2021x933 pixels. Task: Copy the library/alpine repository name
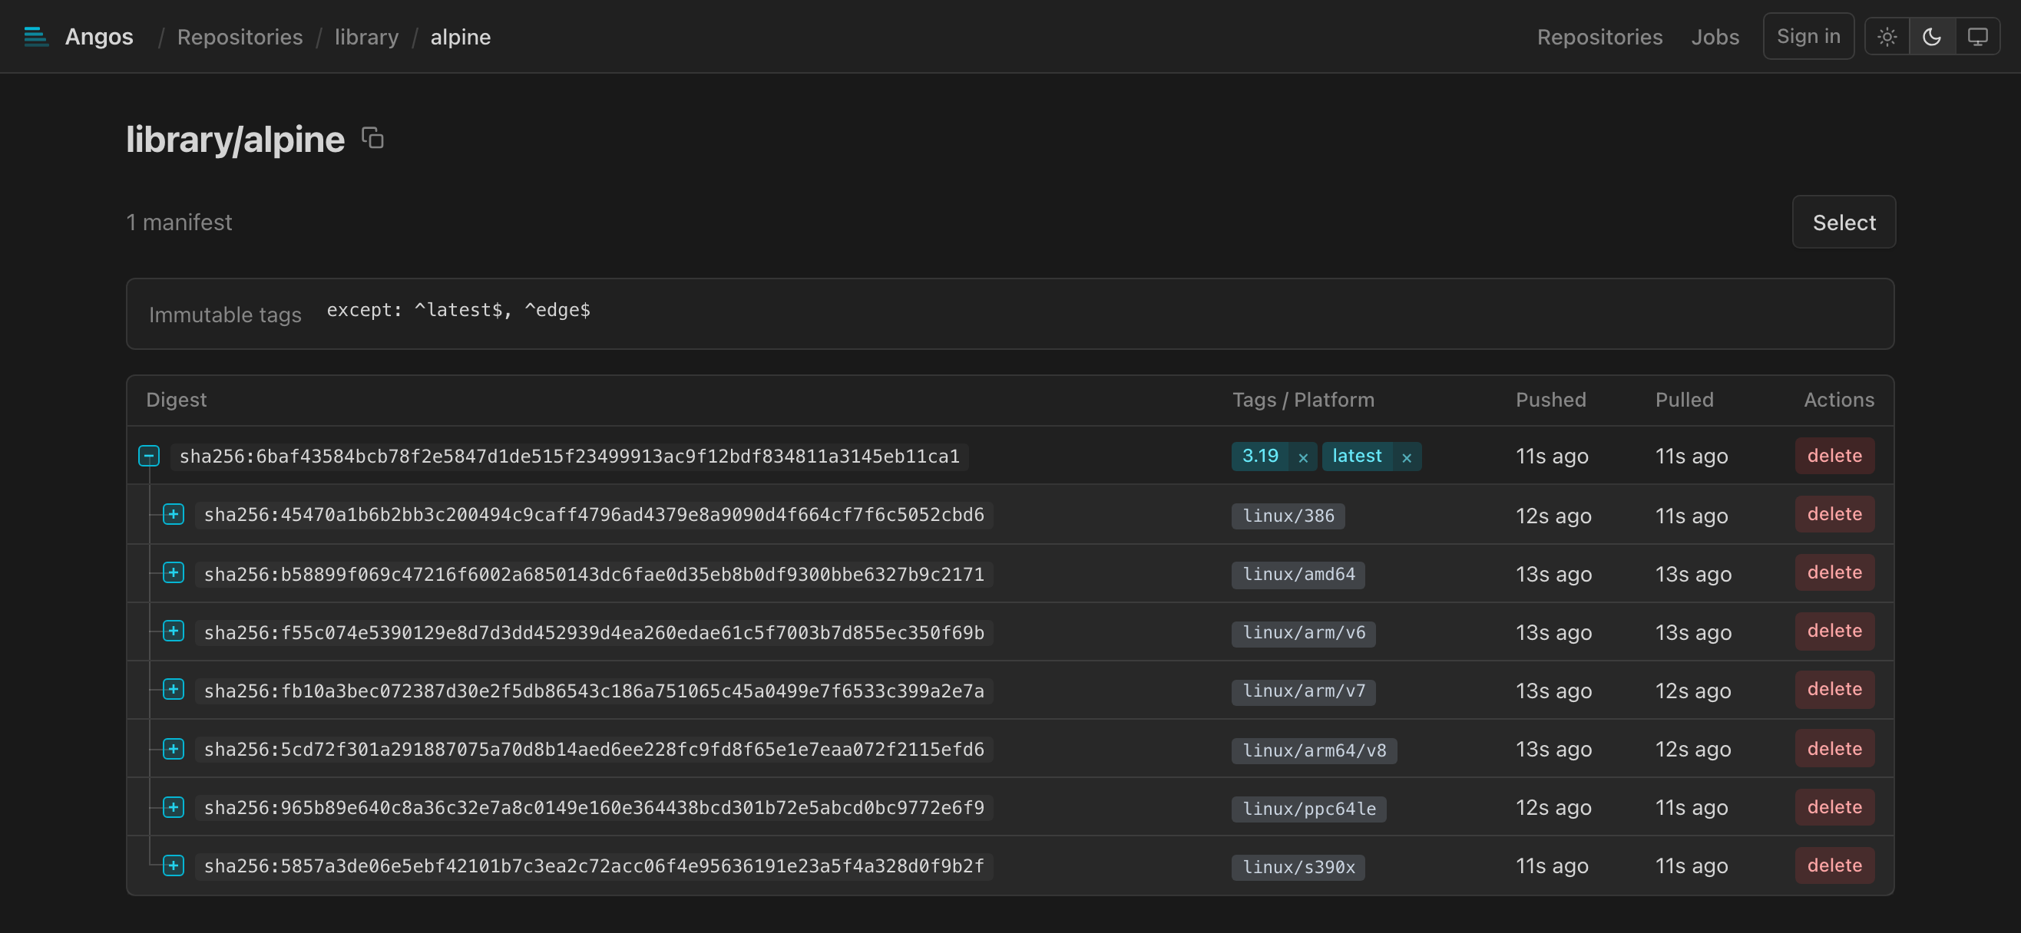pos(372,139)
